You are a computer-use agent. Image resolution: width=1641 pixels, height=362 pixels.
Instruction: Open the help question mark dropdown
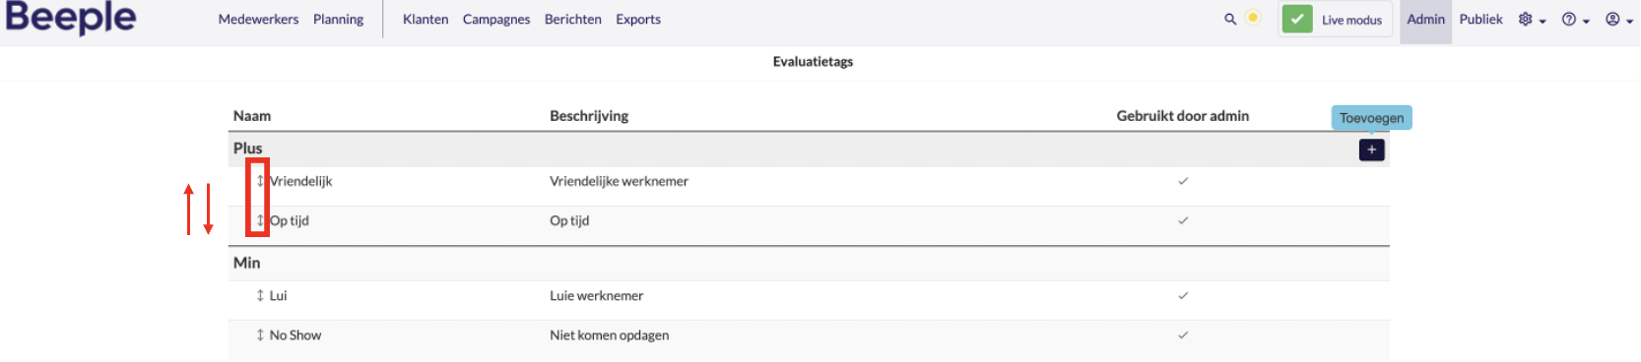(x=1575, y=20)
